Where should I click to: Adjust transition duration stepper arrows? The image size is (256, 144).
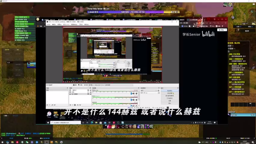[x=159, y=93]
